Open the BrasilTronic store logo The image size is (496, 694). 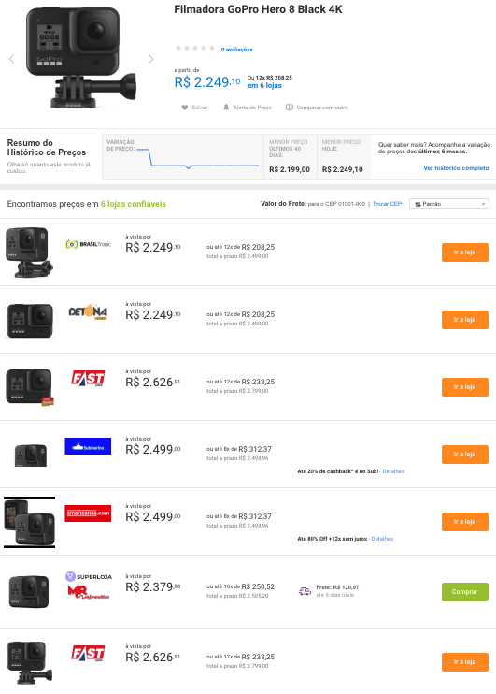pyautogui.click(x=88, y=244)
